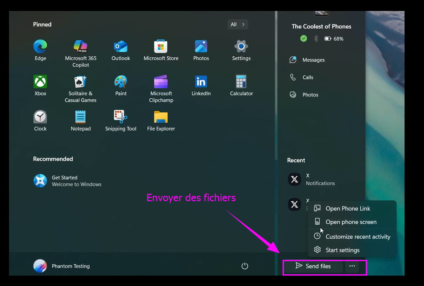
Task: Open the Edge browser pinned app
Action: click(x=40, y=50)
